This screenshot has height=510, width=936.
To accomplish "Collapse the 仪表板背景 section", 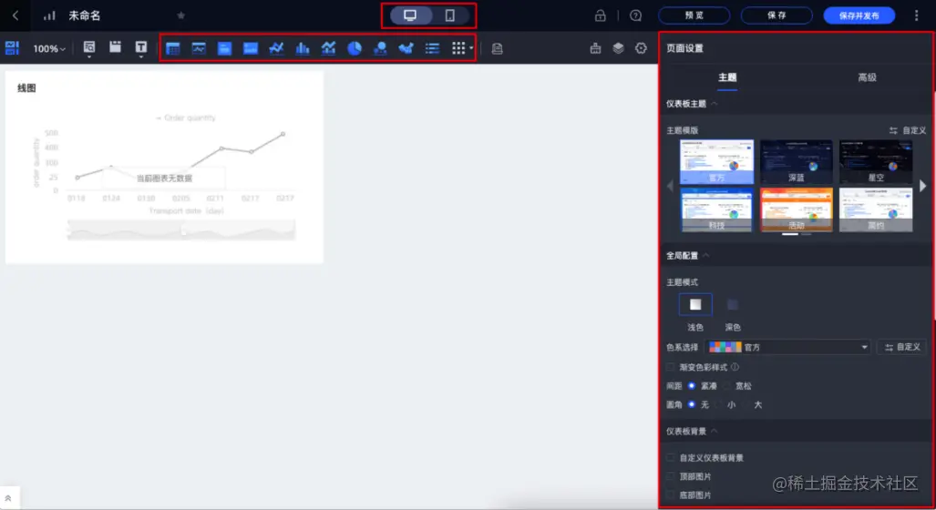I will pyautogui.click(x=714, y=432).
